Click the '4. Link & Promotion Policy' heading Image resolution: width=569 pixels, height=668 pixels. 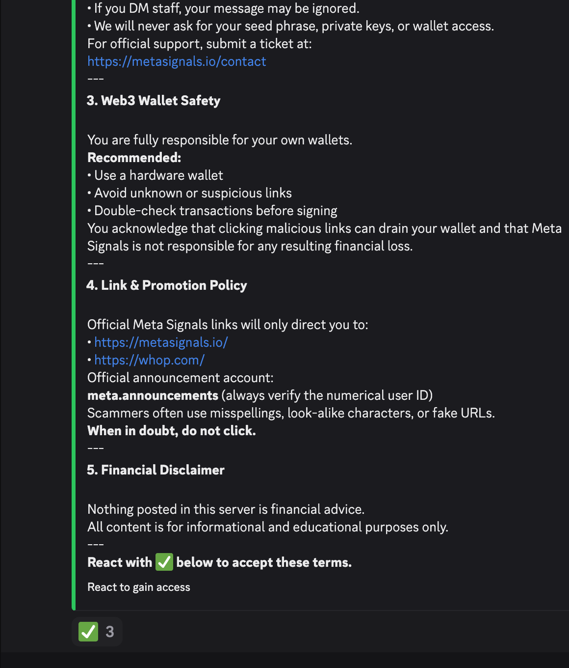[x=167, y=285]
